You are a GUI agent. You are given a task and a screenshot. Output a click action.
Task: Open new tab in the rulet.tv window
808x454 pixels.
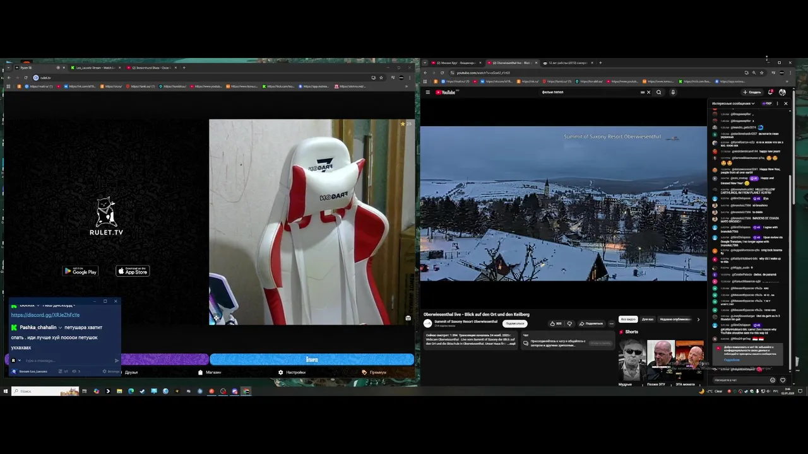(x=184, y=67)
